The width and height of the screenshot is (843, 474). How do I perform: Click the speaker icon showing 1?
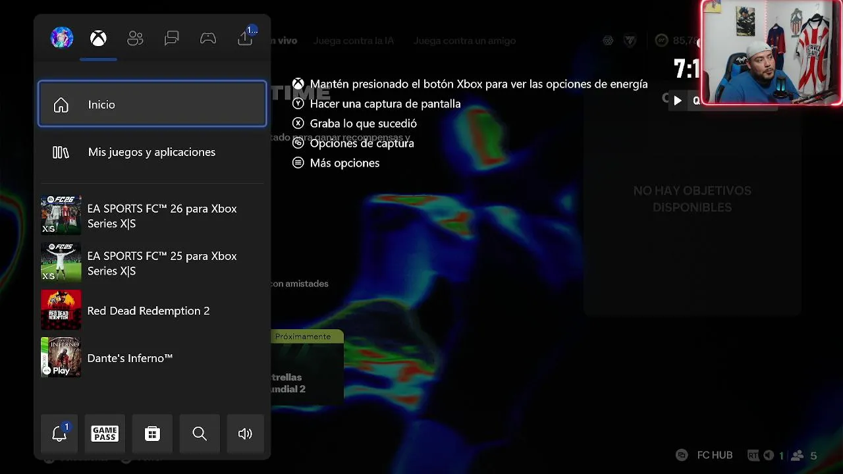tap(769, 456)
